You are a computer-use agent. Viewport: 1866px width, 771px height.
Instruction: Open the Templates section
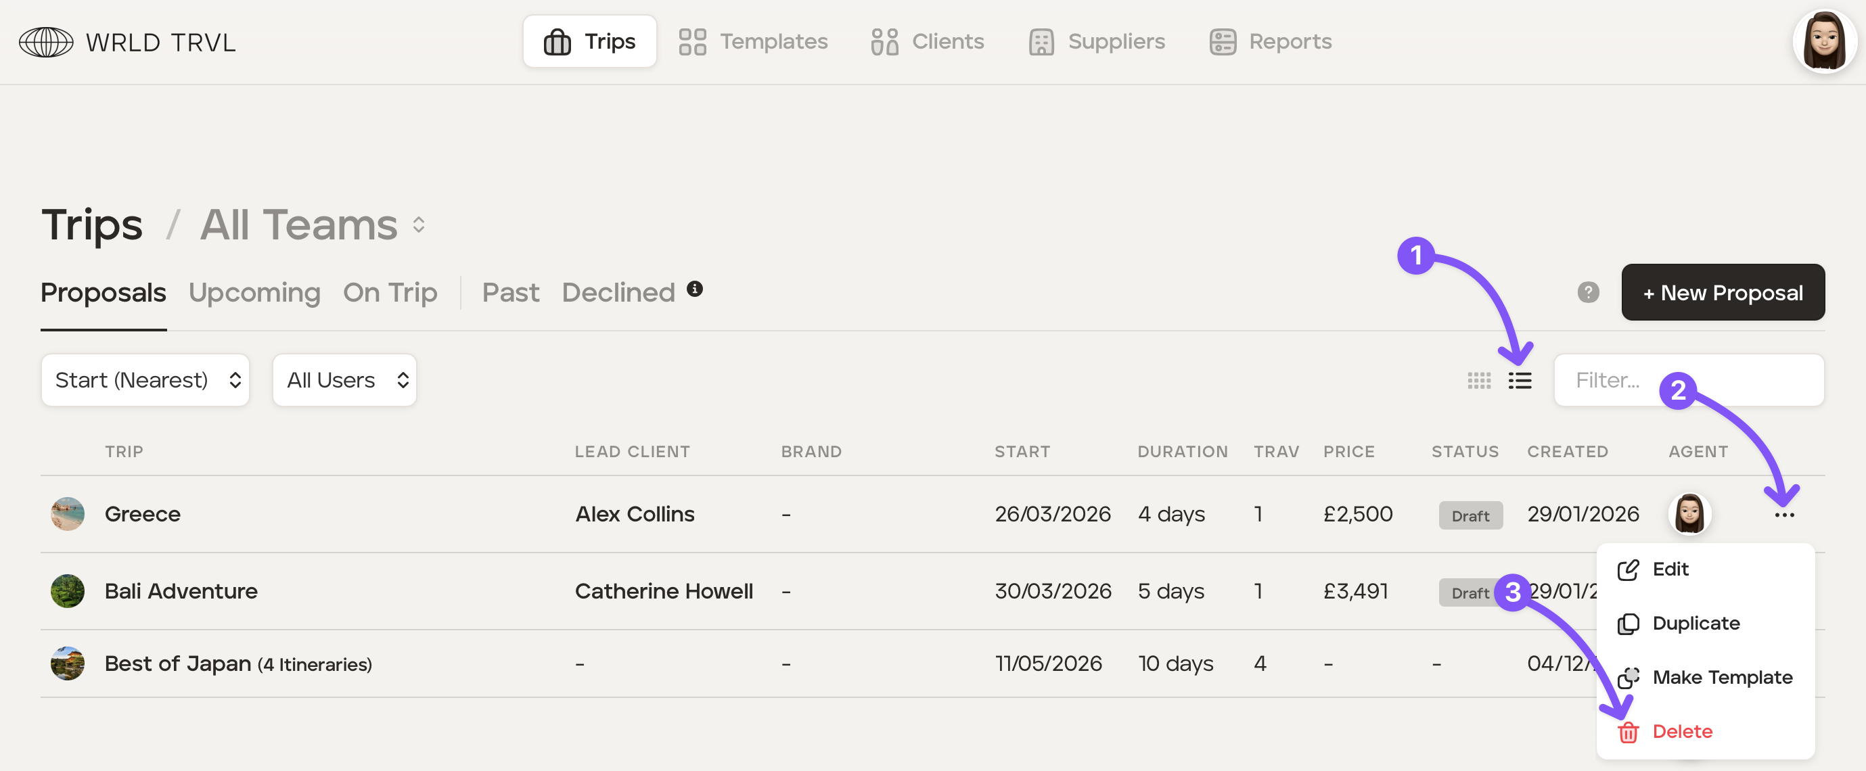753,41
